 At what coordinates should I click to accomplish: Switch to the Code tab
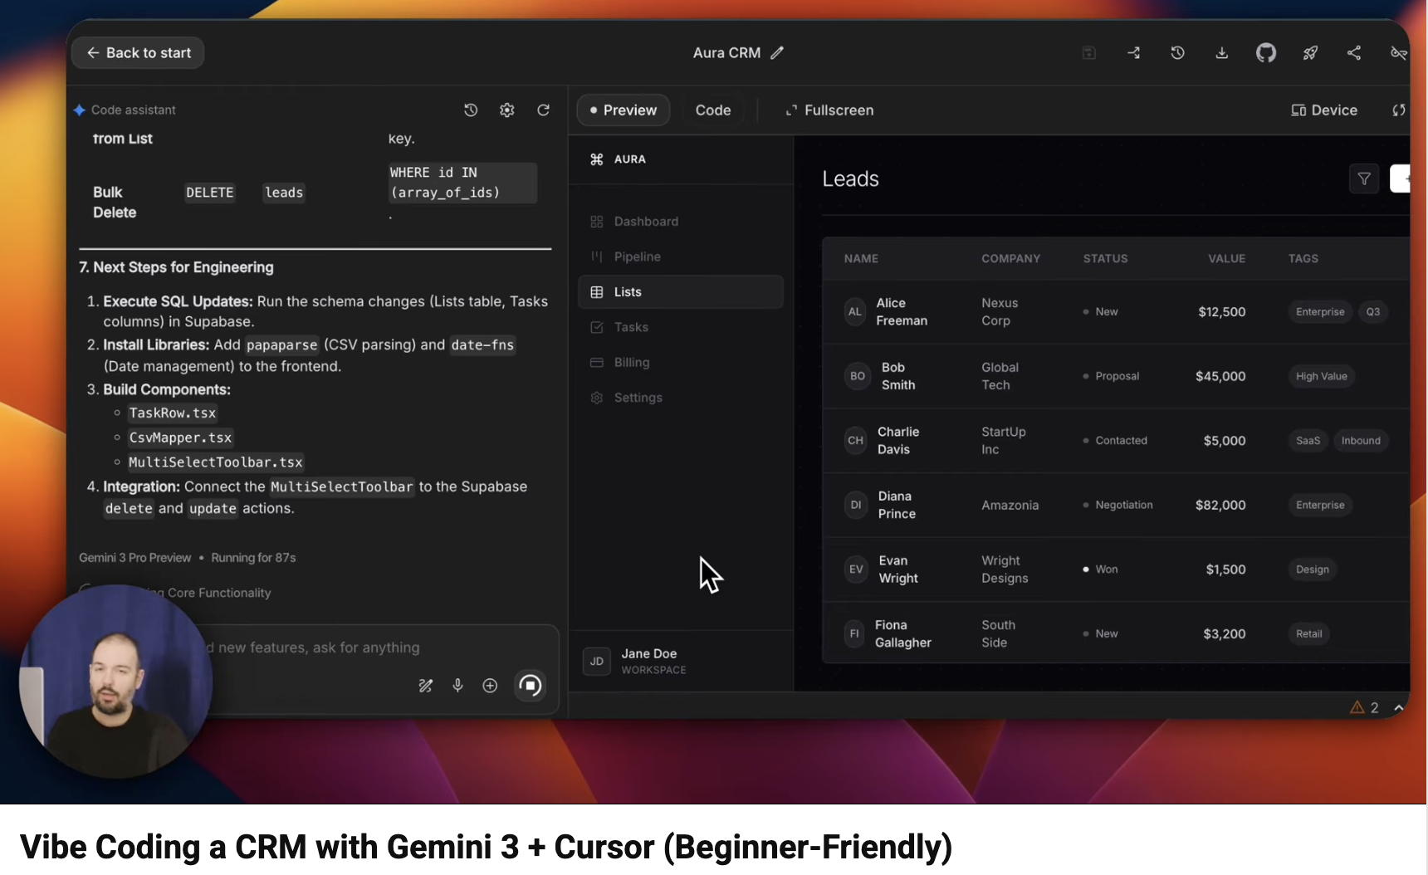pos(713,110)
